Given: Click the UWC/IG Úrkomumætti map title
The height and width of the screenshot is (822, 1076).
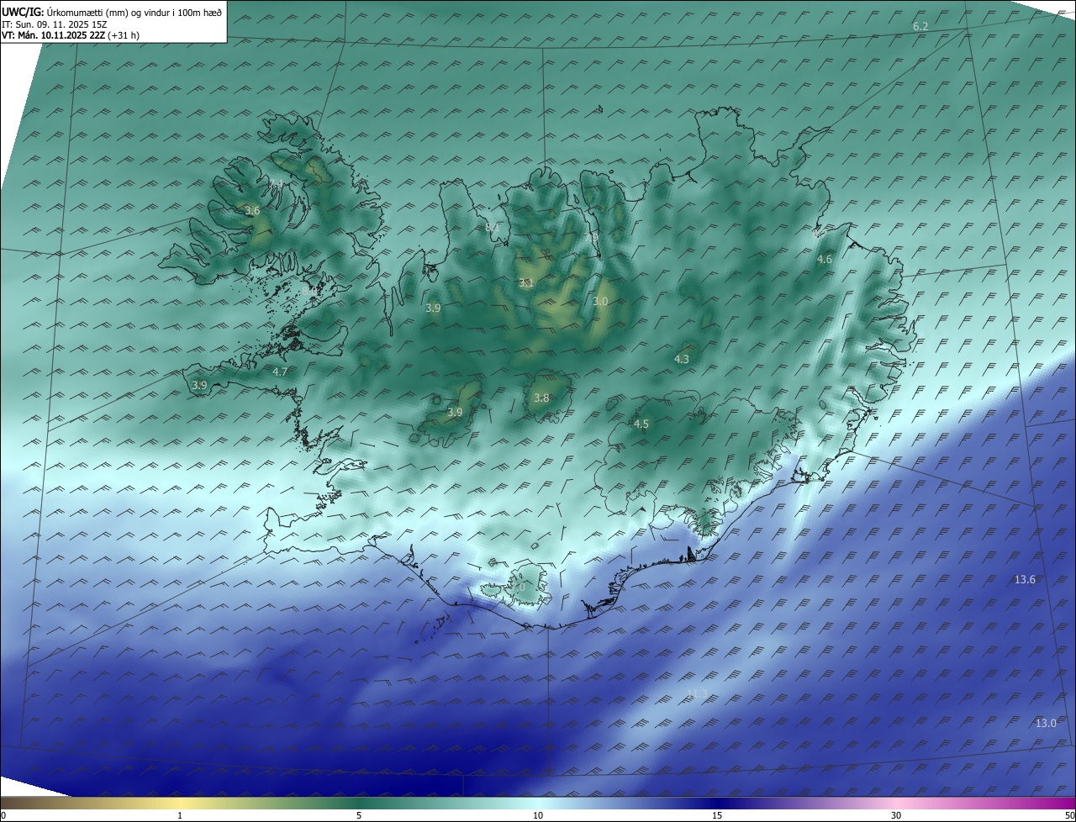Looking at the screenshot, I should click(112, 12).
